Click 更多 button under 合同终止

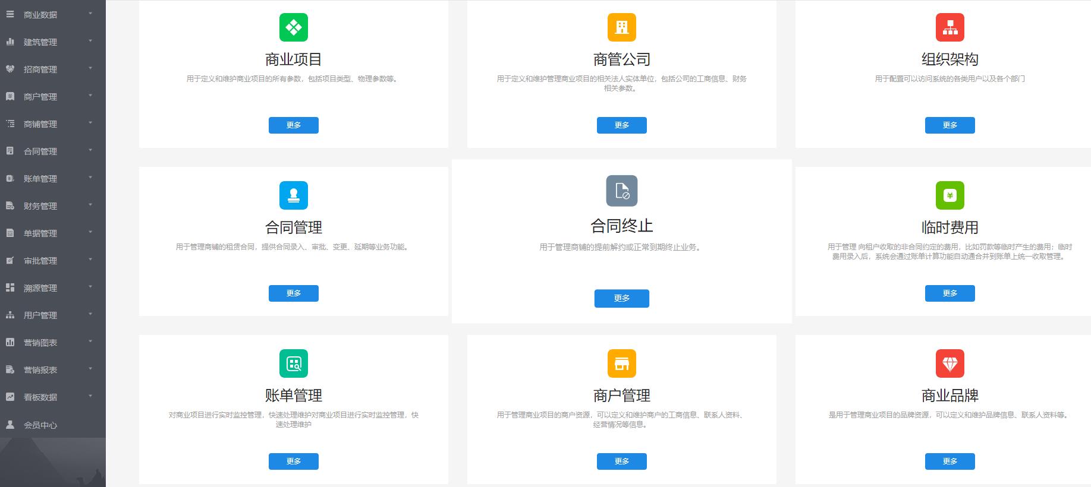[622, 298]
